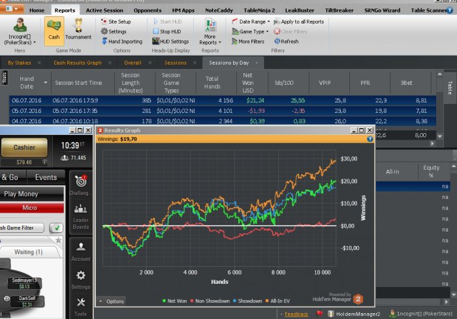457x319 pixels.
Task: Open the Date Range filter dropdown
Action: click(x=251, y=22)
